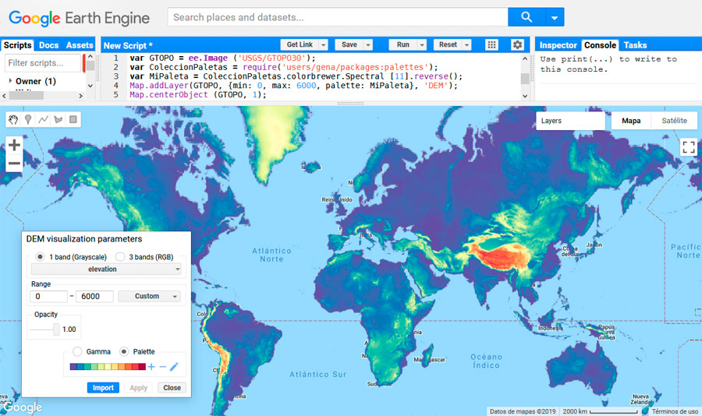Click the Opacity slider handle
The width and height of the screenshot is (702, 416).
(56, 330)
